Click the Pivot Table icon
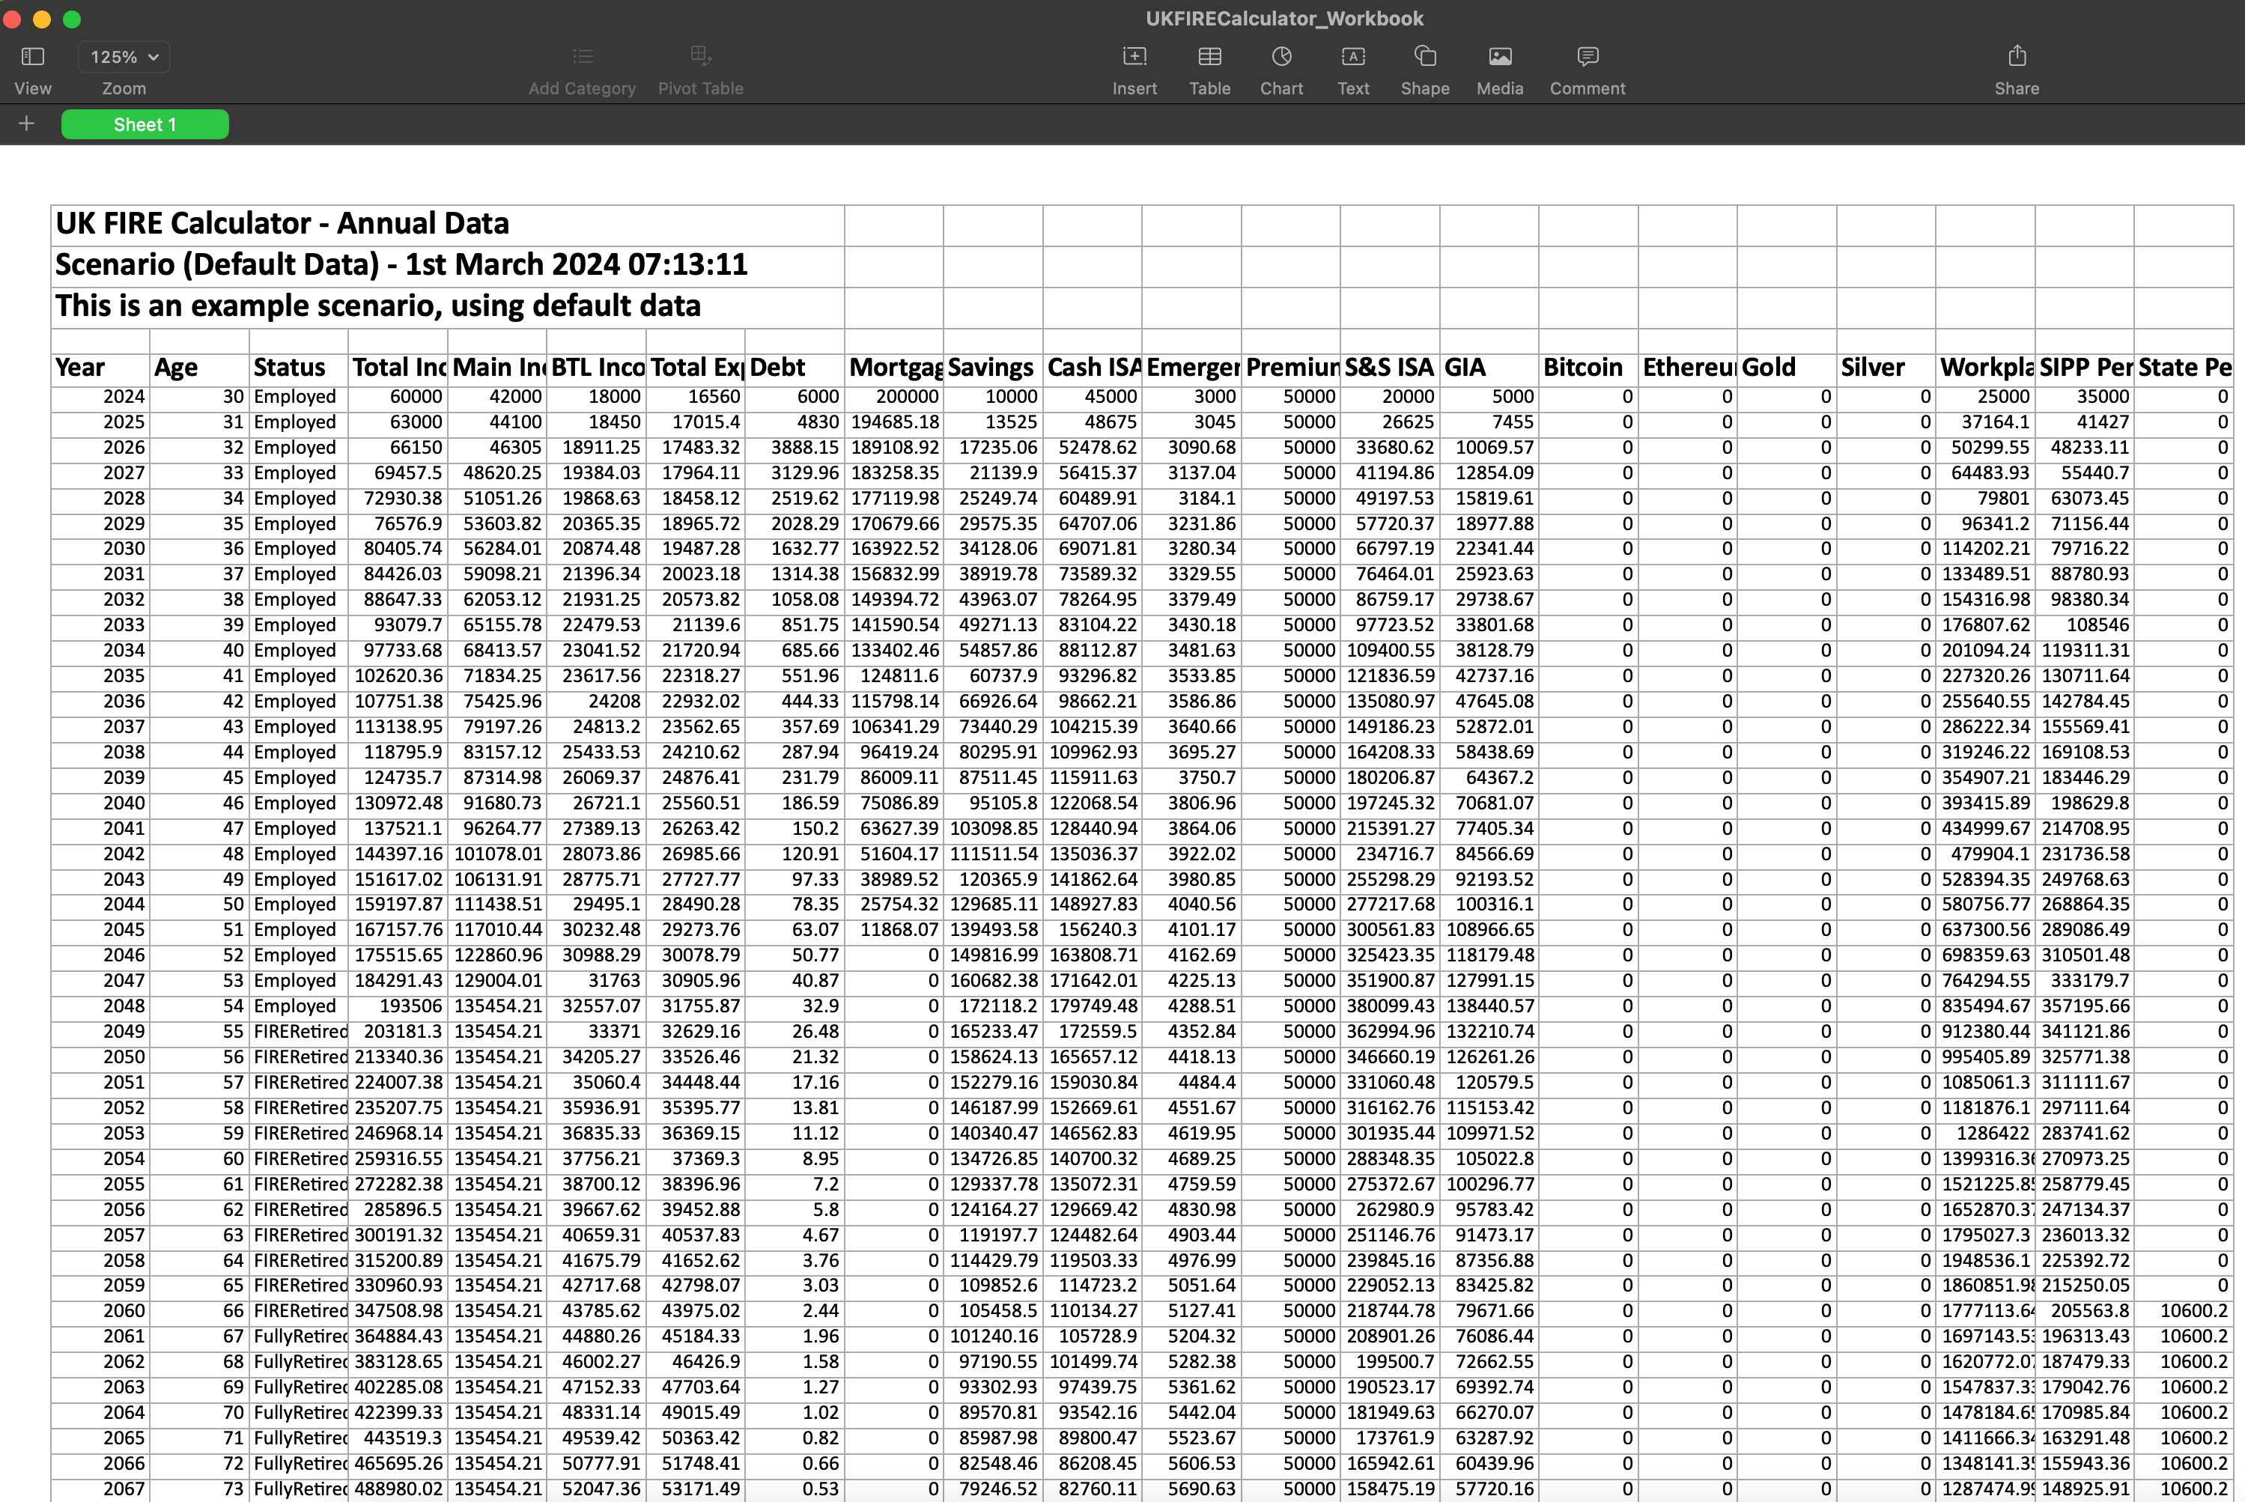 click(x=700, y=55)
